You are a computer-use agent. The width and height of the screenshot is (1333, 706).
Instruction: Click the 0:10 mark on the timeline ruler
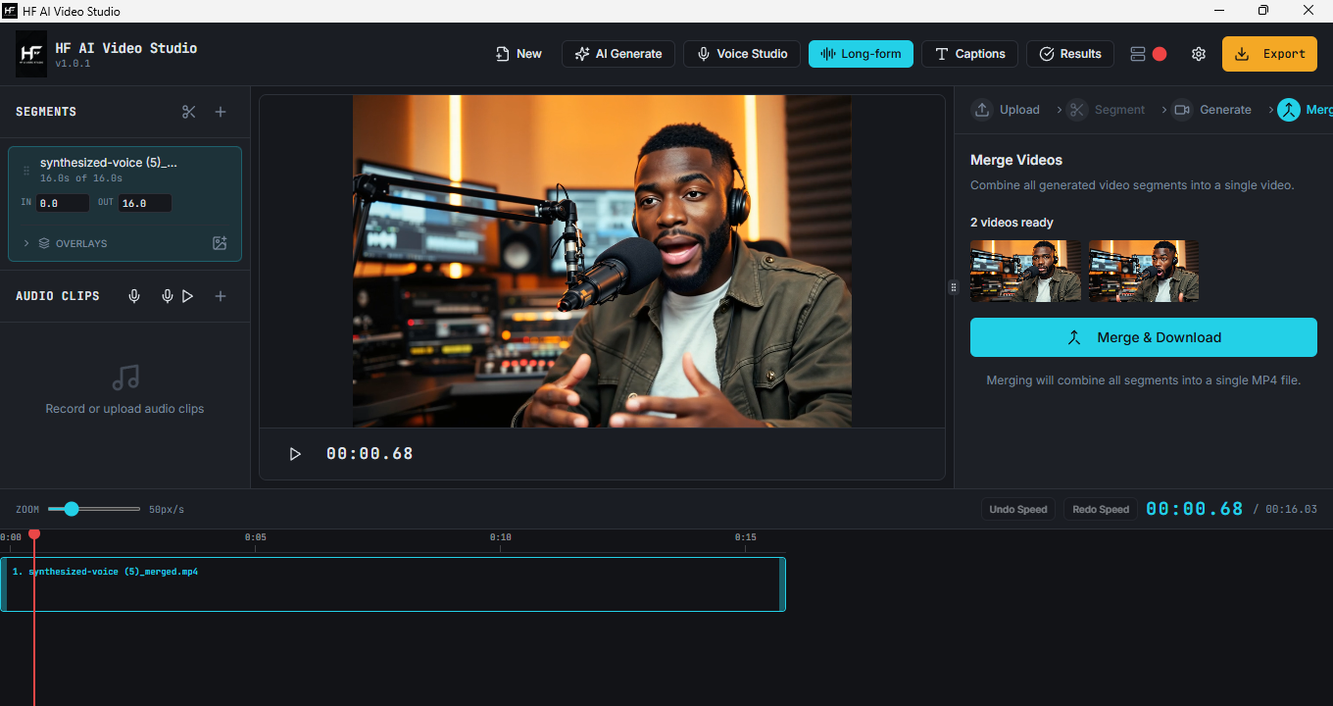pos(501,537)
